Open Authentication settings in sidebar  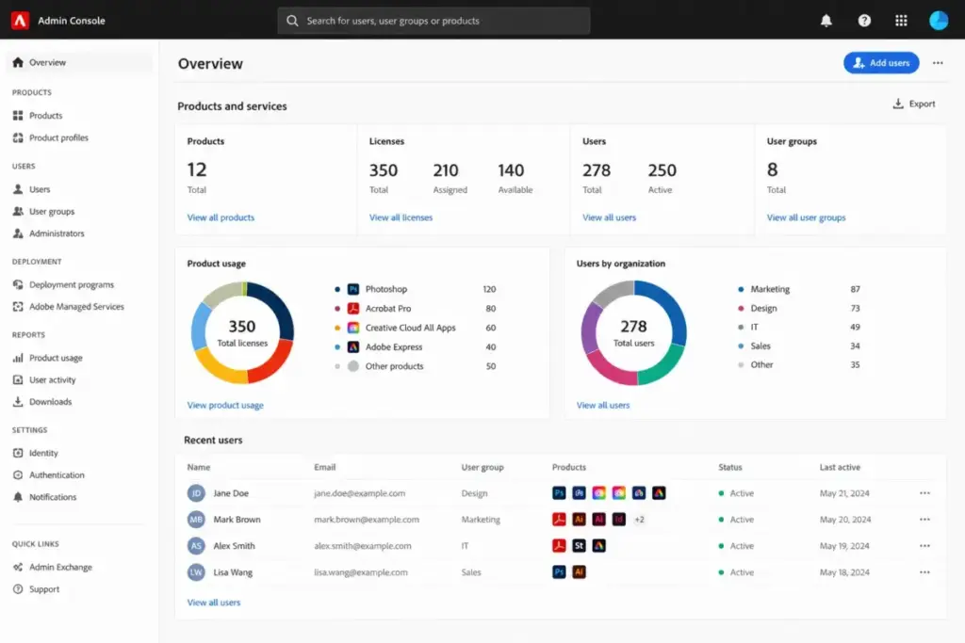[57, 475]
